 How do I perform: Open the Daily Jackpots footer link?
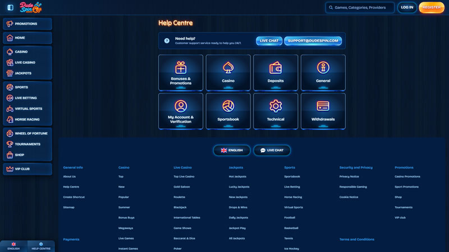(239, 218)
